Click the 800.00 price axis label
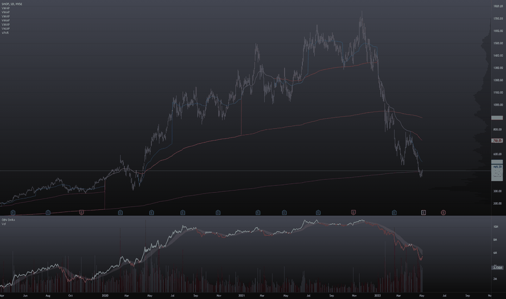Screen dimensions: 506x299 pyautogui.click(x=498, y=129)
